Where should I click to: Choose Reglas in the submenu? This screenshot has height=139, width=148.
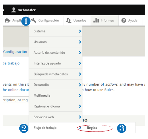(x=92, y=128)
